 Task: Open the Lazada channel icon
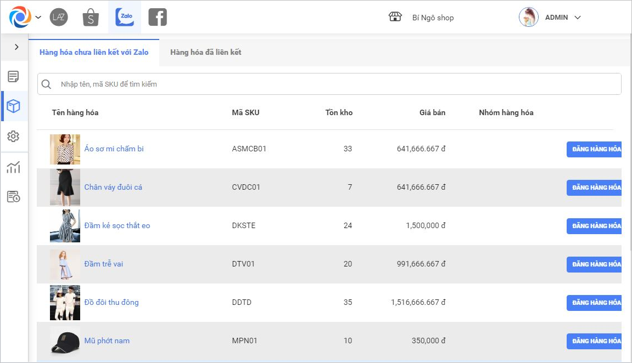pos(59,18)
